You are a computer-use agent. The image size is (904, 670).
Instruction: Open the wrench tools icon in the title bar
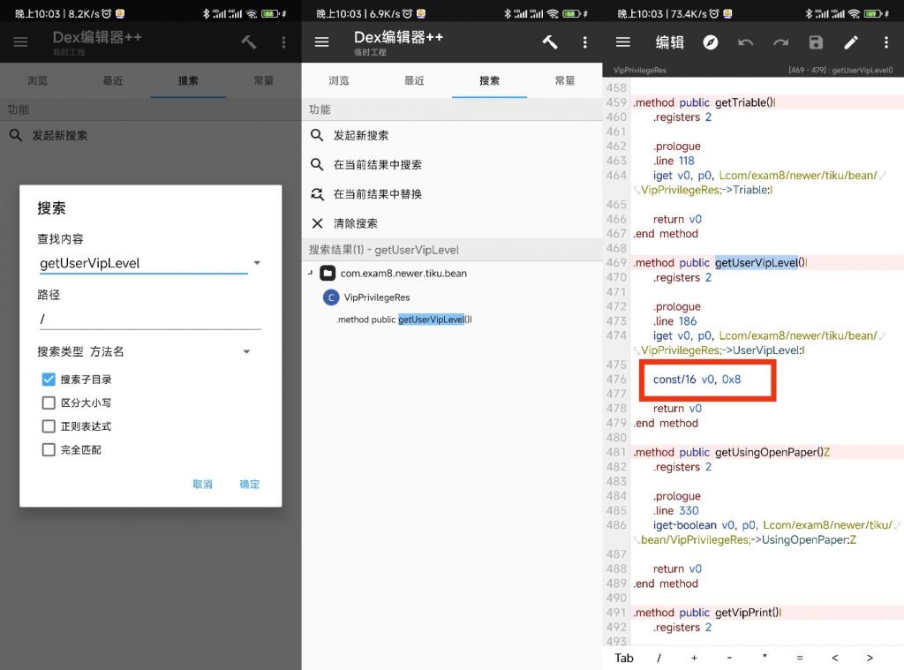point(550,41)
